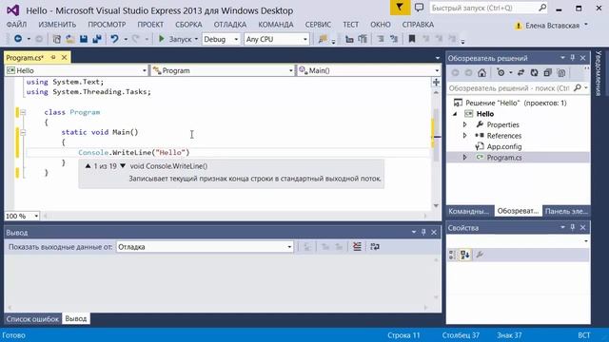
Task: Open the СБОРКА menu
Action: tap(188, 25)
